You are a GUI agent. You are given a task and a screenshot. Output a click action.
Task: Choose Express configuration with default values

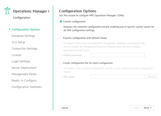[x=61, y=38]
